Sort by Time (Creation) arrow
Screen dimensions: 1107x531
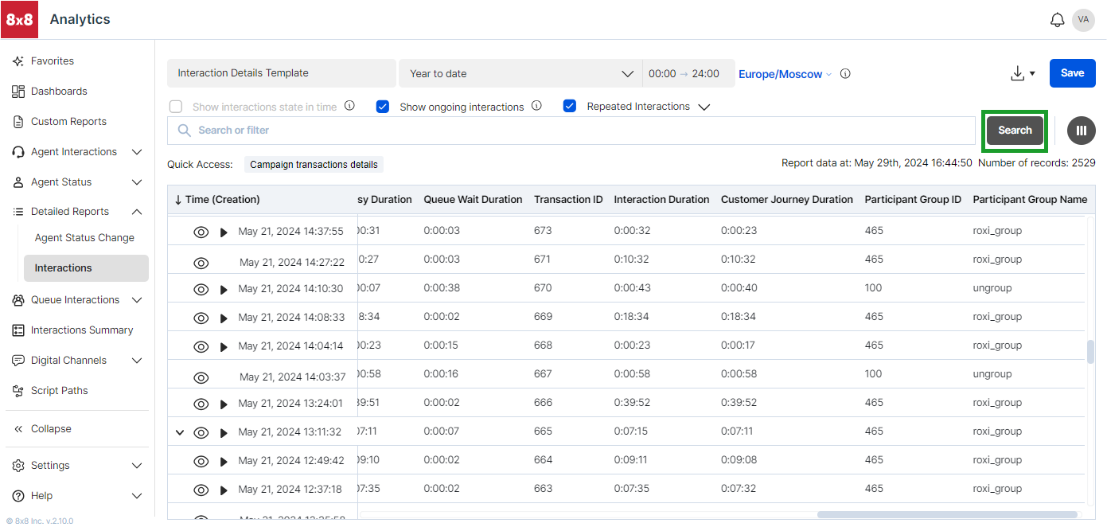tap(178, 200)
